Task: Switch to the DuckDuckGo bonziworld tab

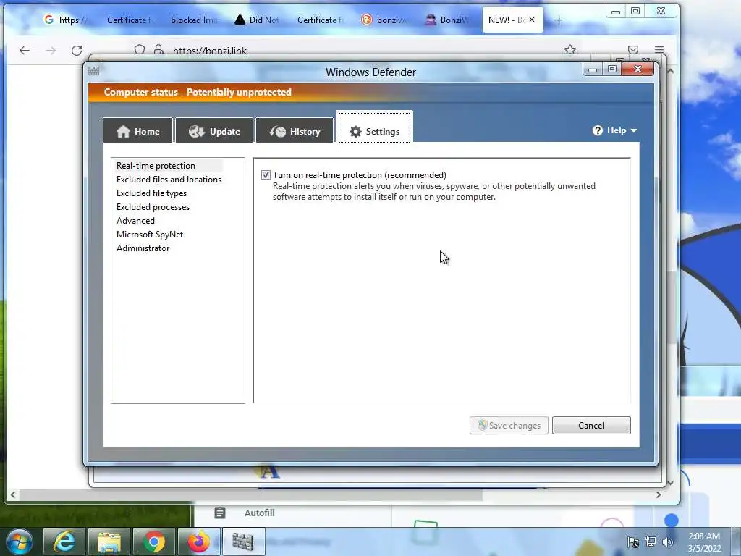Action: [384, 20]
